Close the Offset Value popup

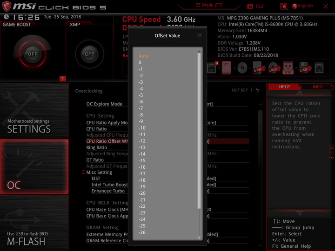[x=200, y=35]
